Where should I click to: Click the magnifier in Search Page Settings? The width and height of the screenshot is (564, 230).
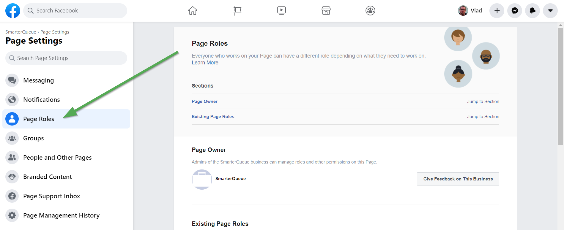tap(12, 58)
